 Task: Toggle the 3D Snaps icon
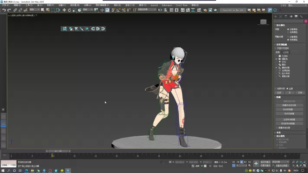[x=113, y=10]
